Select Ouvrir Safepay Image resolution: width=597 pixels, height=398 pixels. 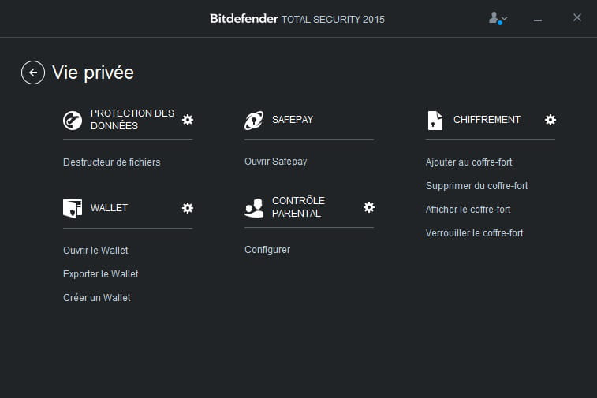275,162
